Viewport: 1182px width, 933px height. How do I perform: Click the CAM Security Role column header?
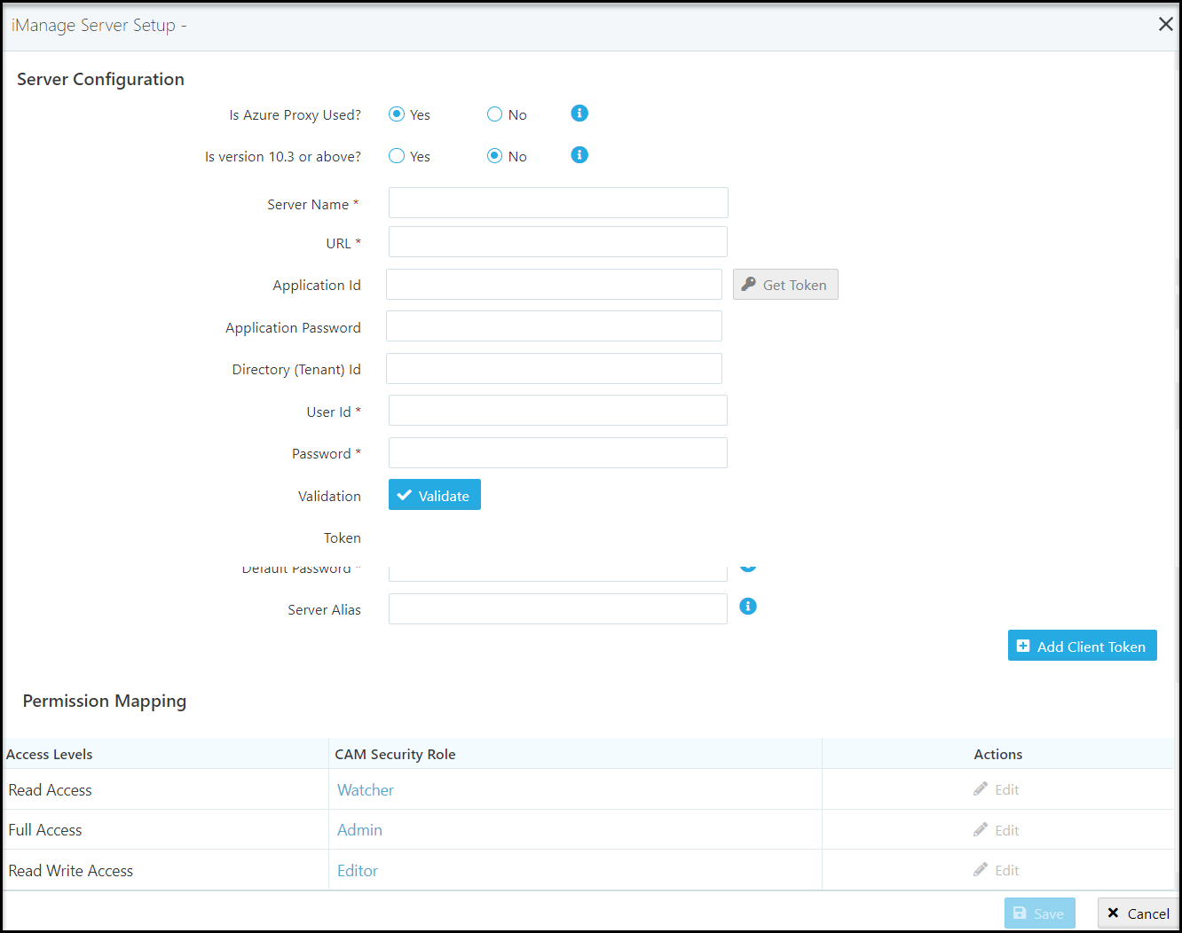pos(395,755)
